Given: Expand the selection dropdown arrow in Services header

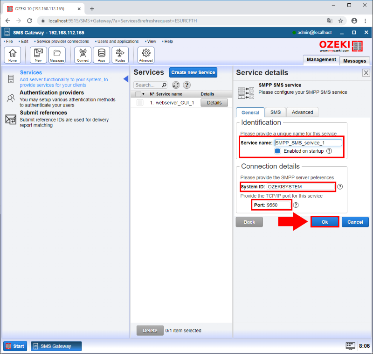Looking at the screenshot, I should pyautogui.click(x=143, y=94).
